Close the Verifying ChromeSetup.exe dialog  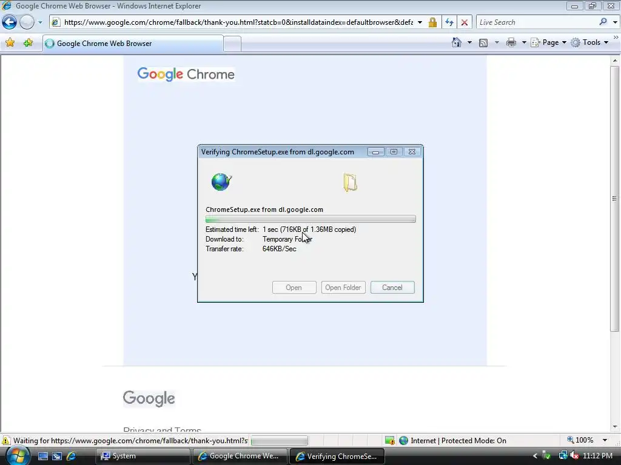(412, 152)
